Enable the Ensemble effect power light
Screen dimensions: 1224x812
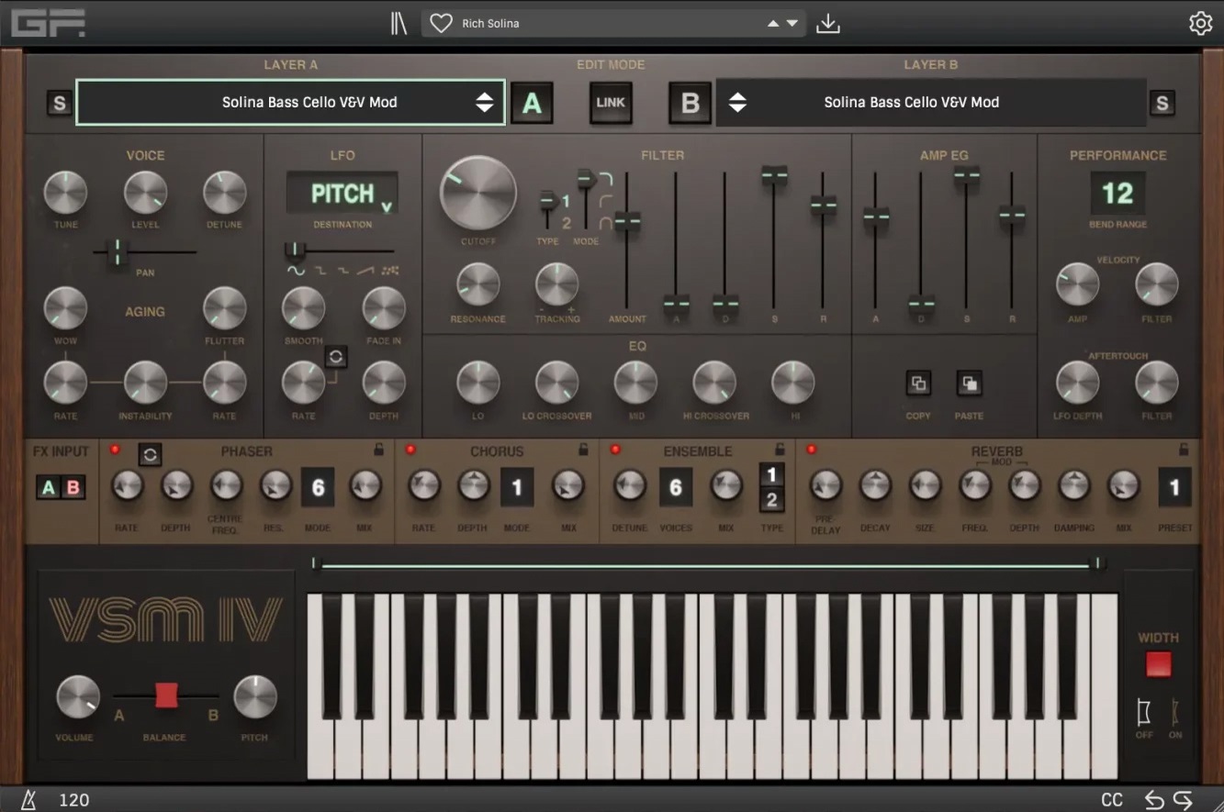click(x=617, y=450)
